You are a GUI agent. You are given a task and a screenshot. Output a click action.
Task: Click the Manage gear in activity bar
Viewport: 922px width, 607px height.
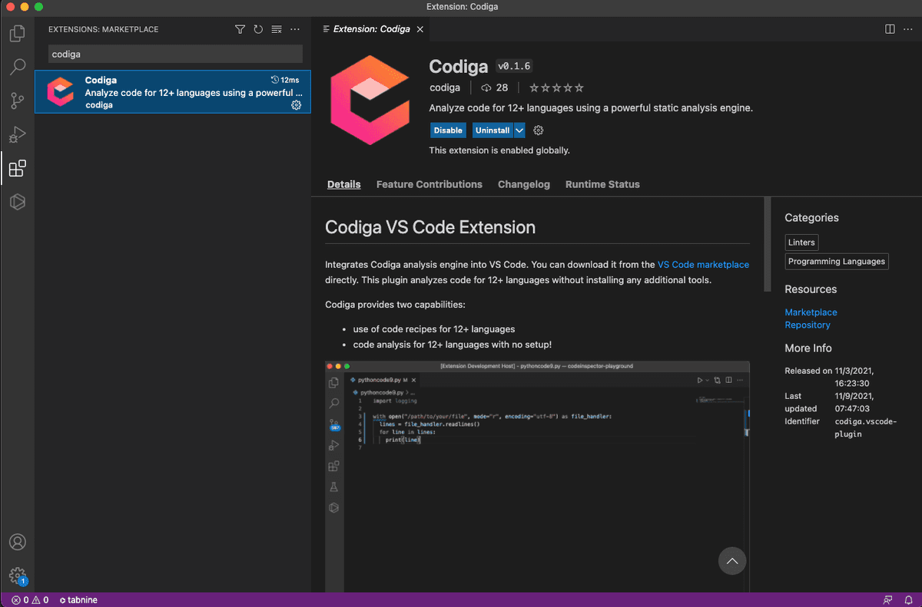pos(17,576)
